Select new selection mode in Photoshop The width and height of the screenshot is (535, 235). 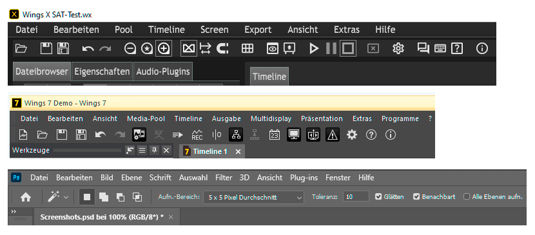87,197
